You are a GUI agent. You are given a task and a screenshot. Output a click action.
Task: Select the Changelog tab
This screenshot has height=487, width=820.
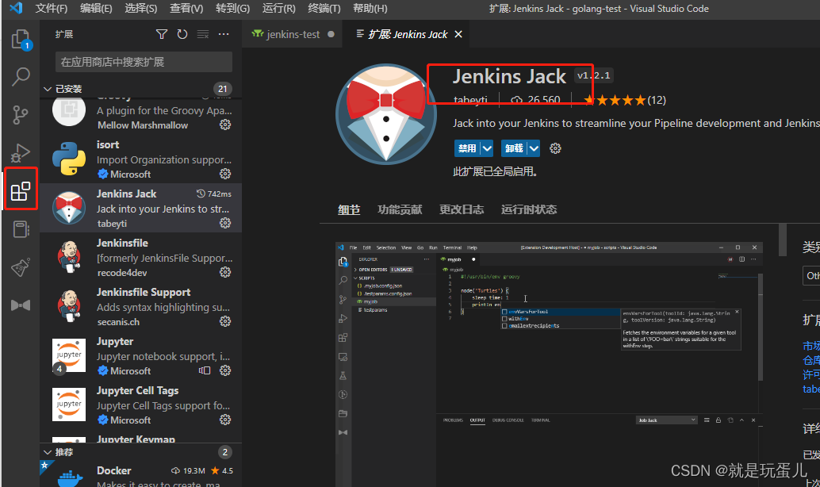pyautogui.click(x=462, y=209)
